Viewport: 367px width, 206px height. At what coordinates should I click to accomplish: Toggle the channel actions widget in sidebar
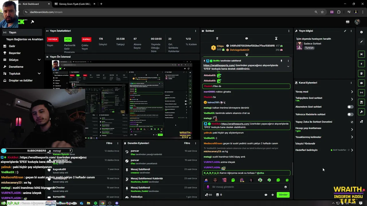point(362,102)
